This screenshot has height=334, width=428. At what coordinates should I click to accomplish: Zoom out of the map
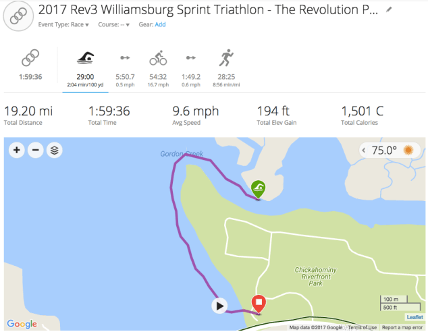click(36, 150)
